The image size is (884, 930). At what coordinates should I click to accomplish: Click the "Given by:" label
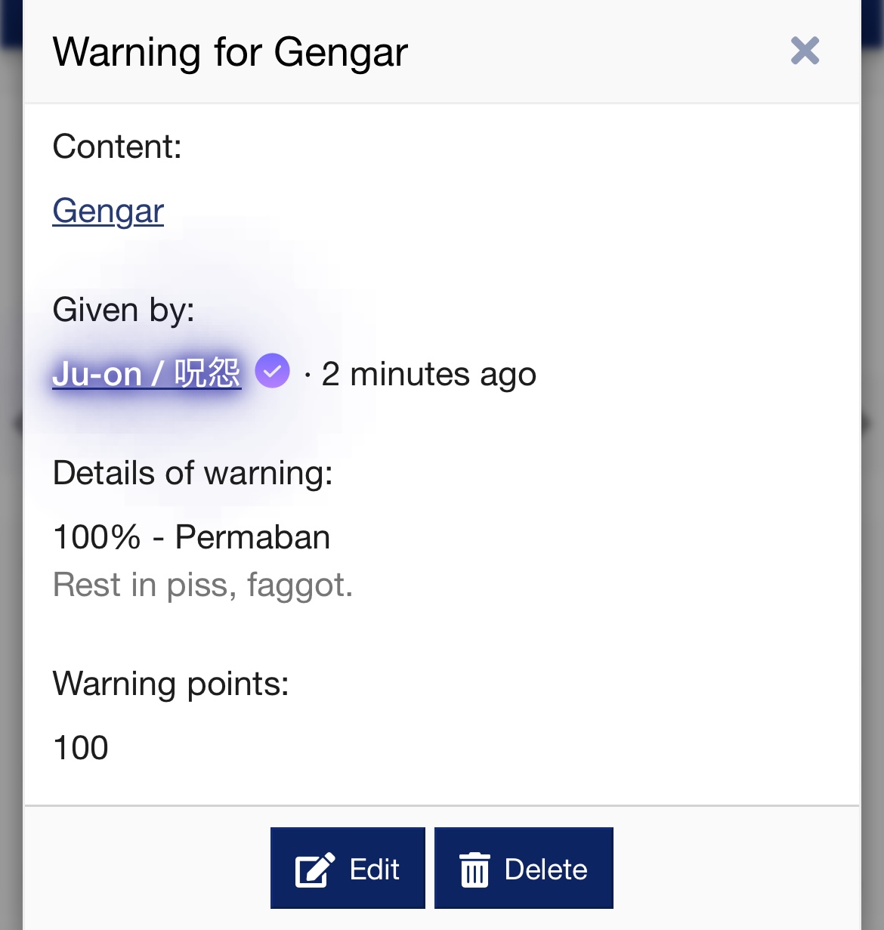(x=123, y=310)
